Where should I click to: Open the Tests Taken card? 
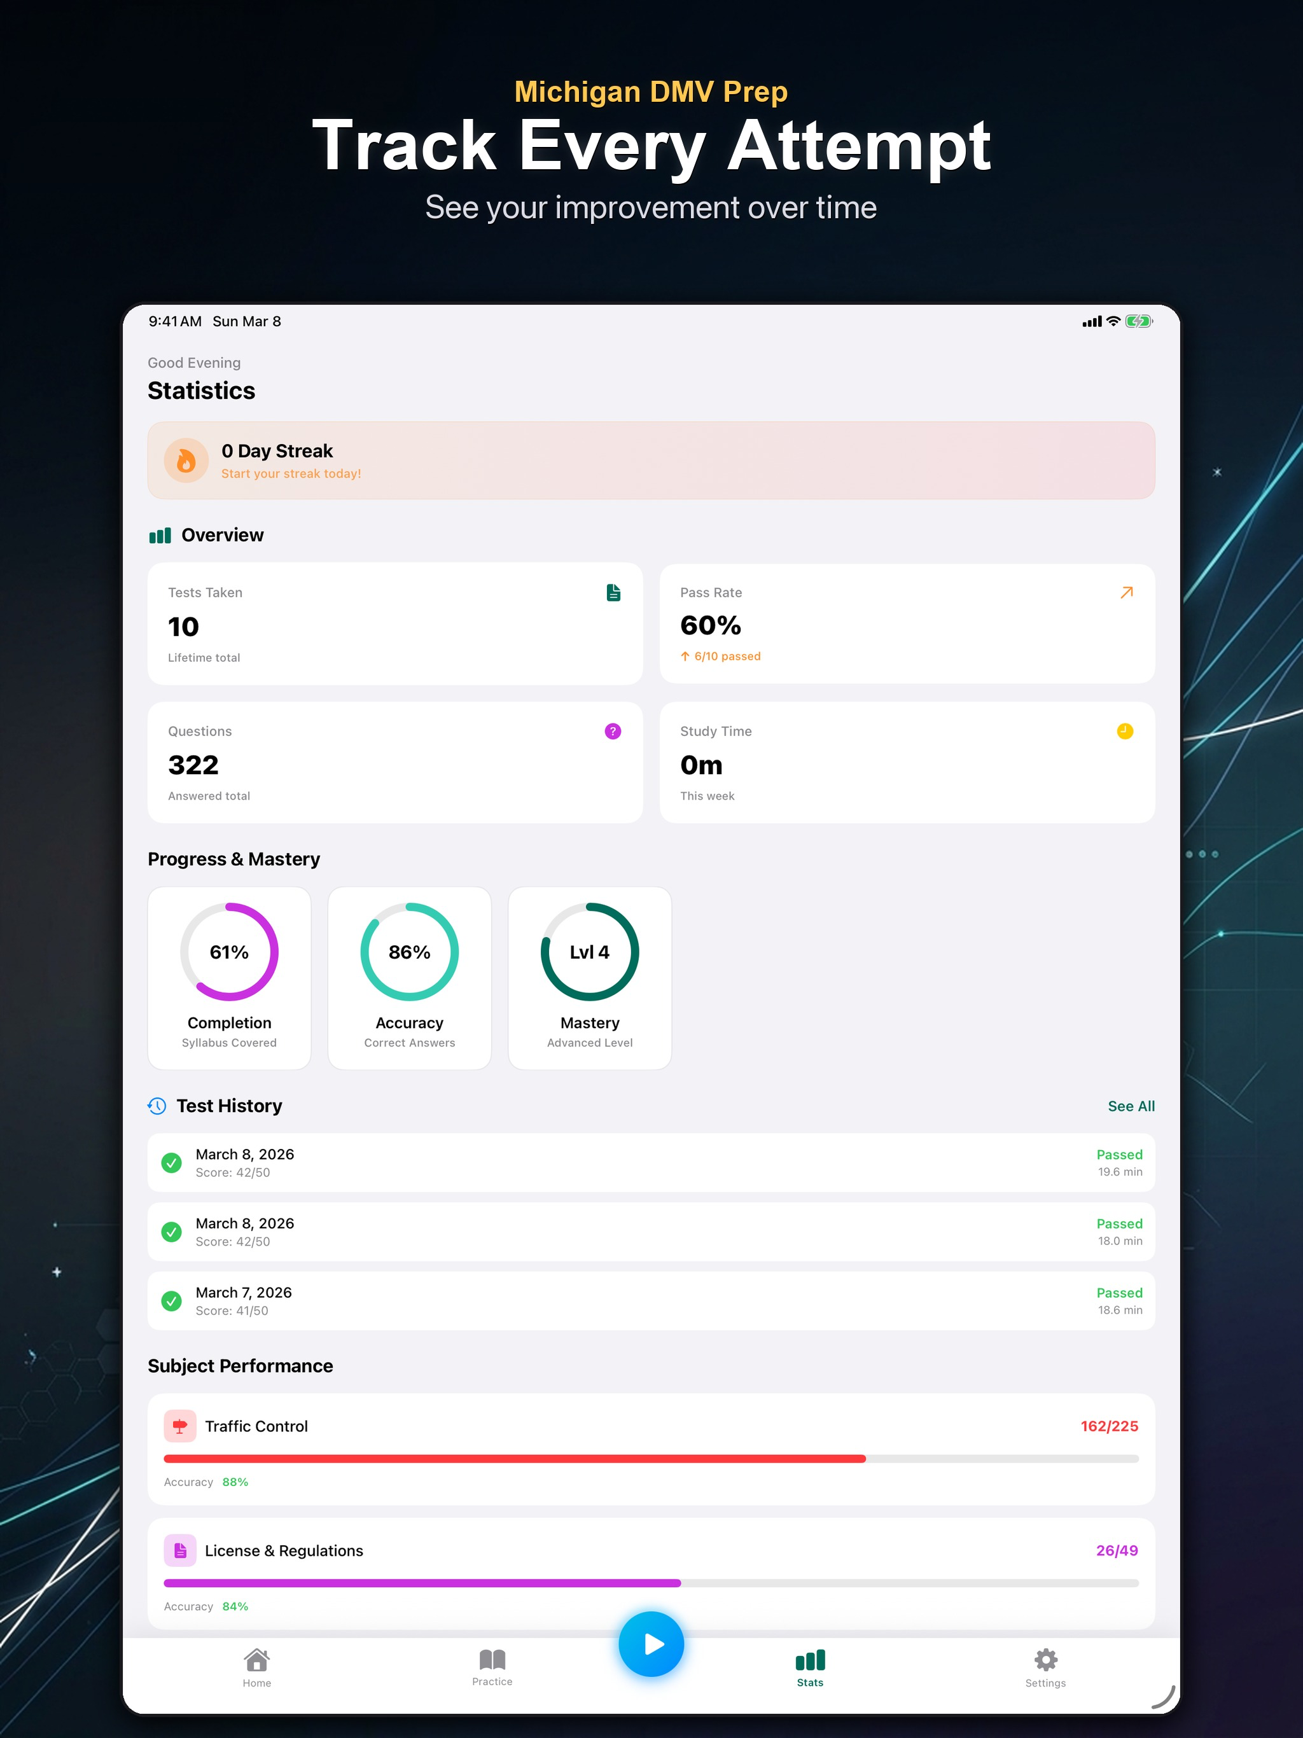(395, 624)
